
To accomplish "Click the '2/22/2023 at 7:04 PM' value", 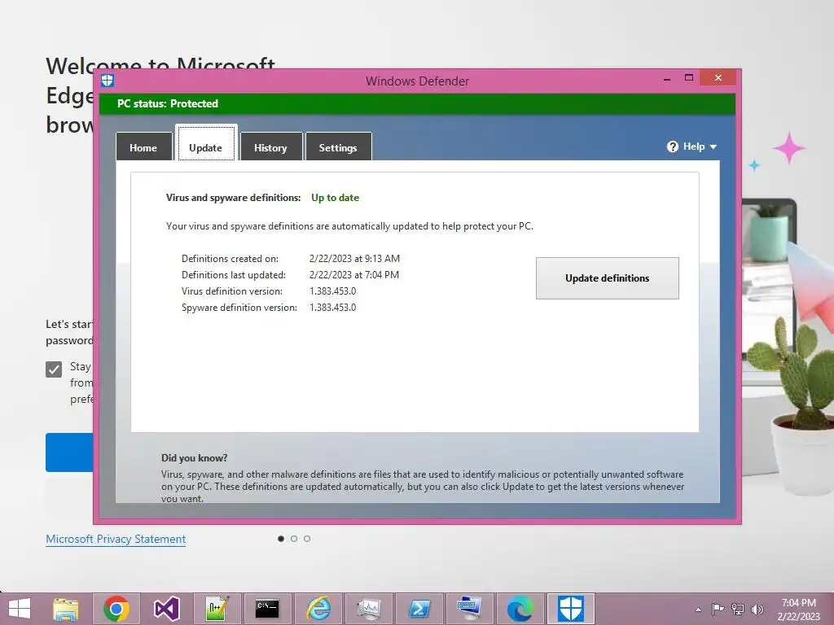I will click(354, 275).
